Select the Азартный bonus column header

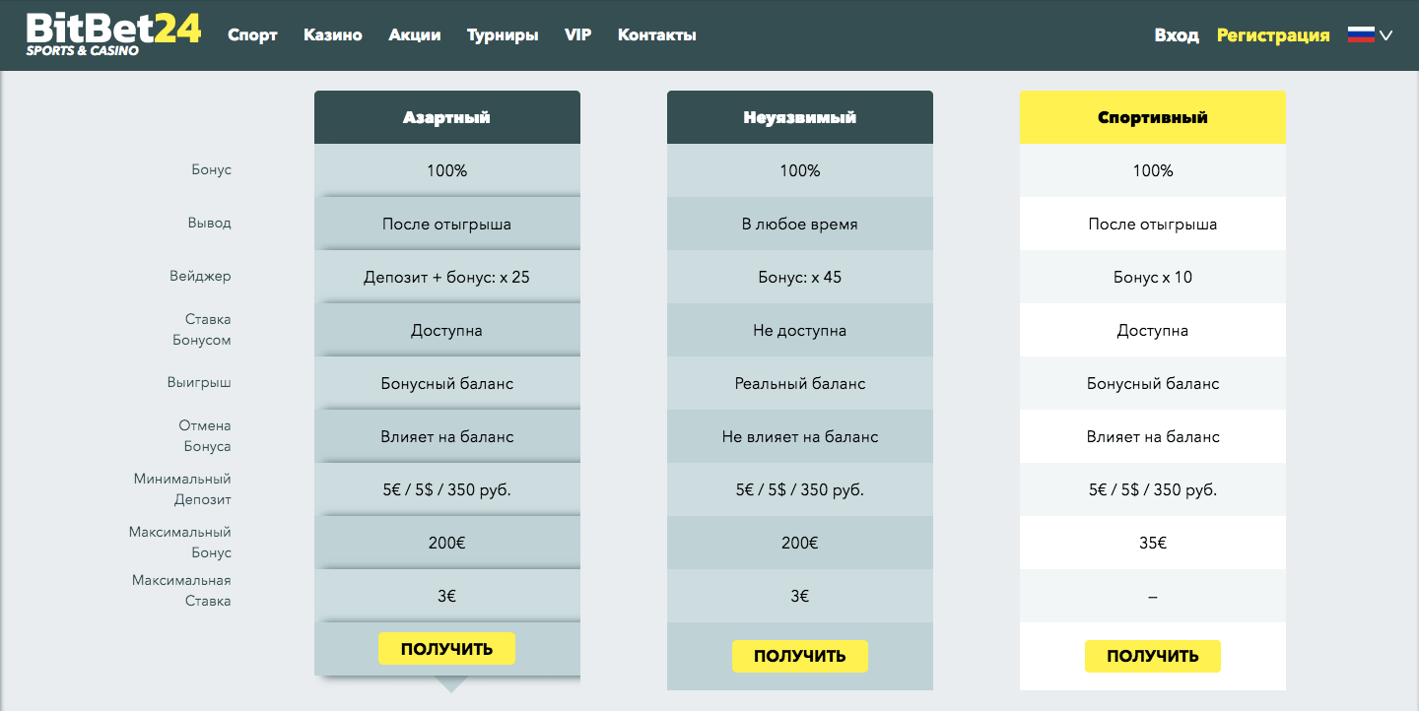446,117
